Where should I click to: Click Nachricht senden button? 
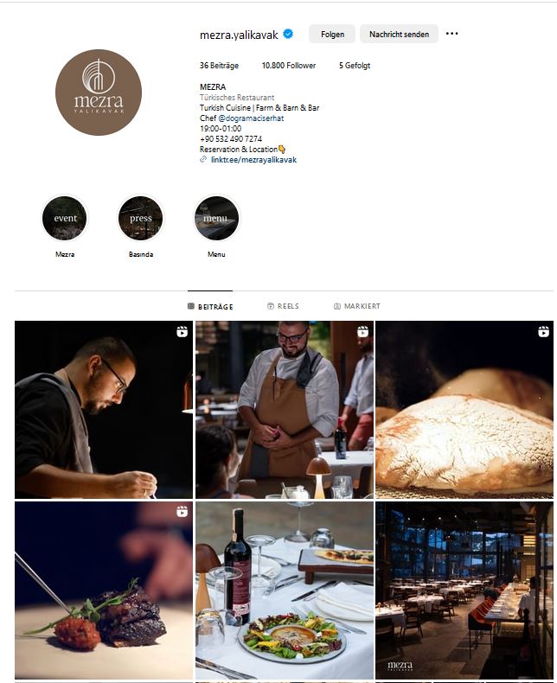399,34
